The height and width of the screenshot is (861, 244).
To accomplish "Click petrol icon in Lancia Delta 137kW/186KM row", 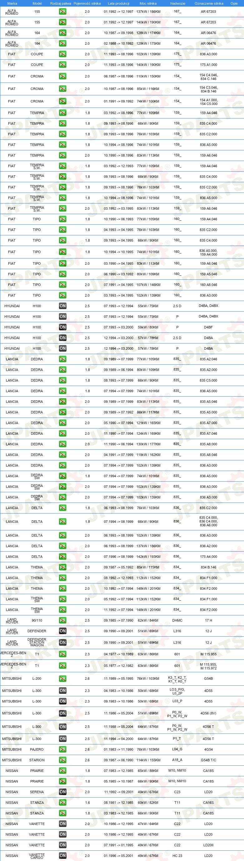I will (x=62, y=546).
